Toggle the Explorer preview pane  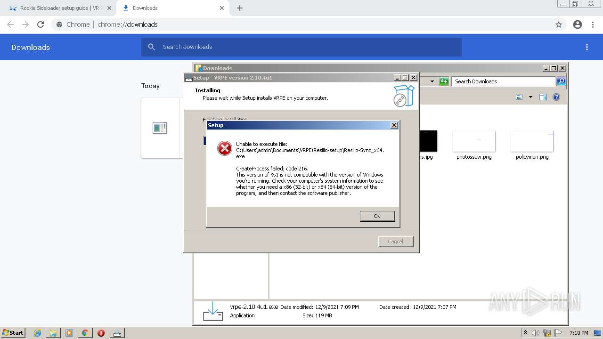(x=543, y=97)
